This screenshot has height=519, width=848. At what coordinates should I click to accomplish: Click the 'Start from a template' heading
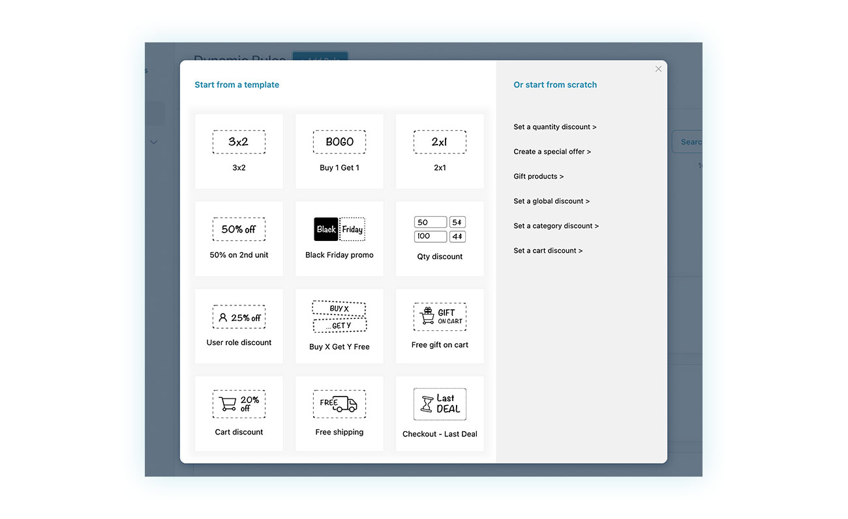(x=237, y=85)
